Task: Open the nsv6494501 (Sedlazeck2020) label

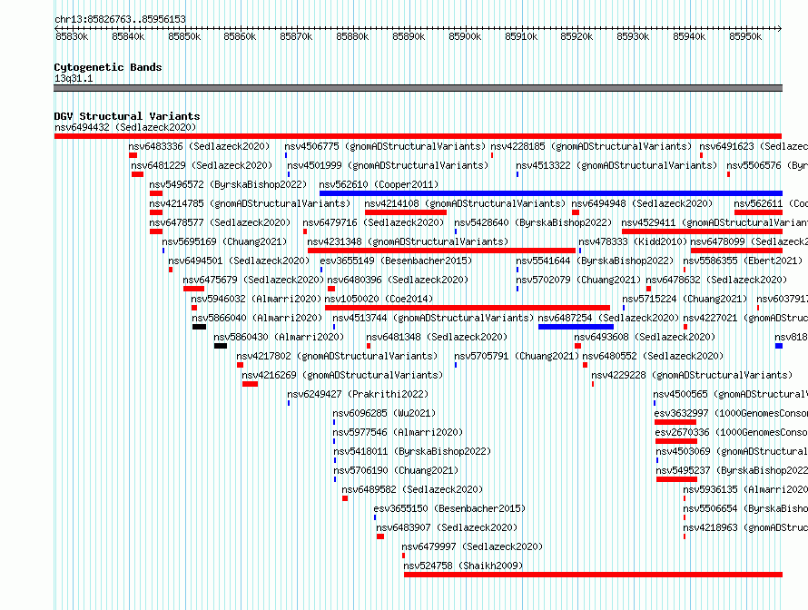Action: pyautogui.click(x=239, y=261)
